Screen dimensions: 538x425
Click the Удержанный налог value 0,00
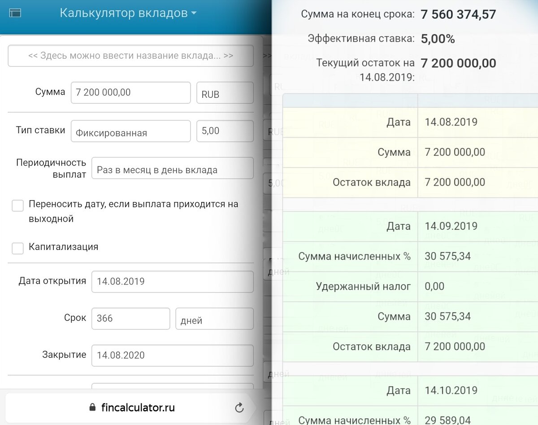434,286
